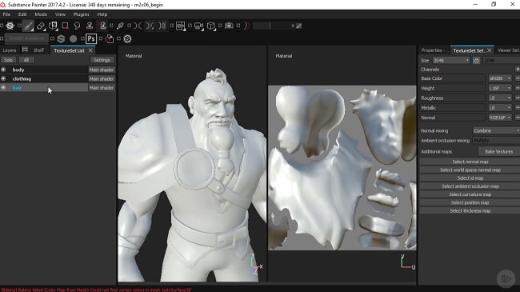Open Main shader selector for hair

pyautogui.click(x=102, y=88)
